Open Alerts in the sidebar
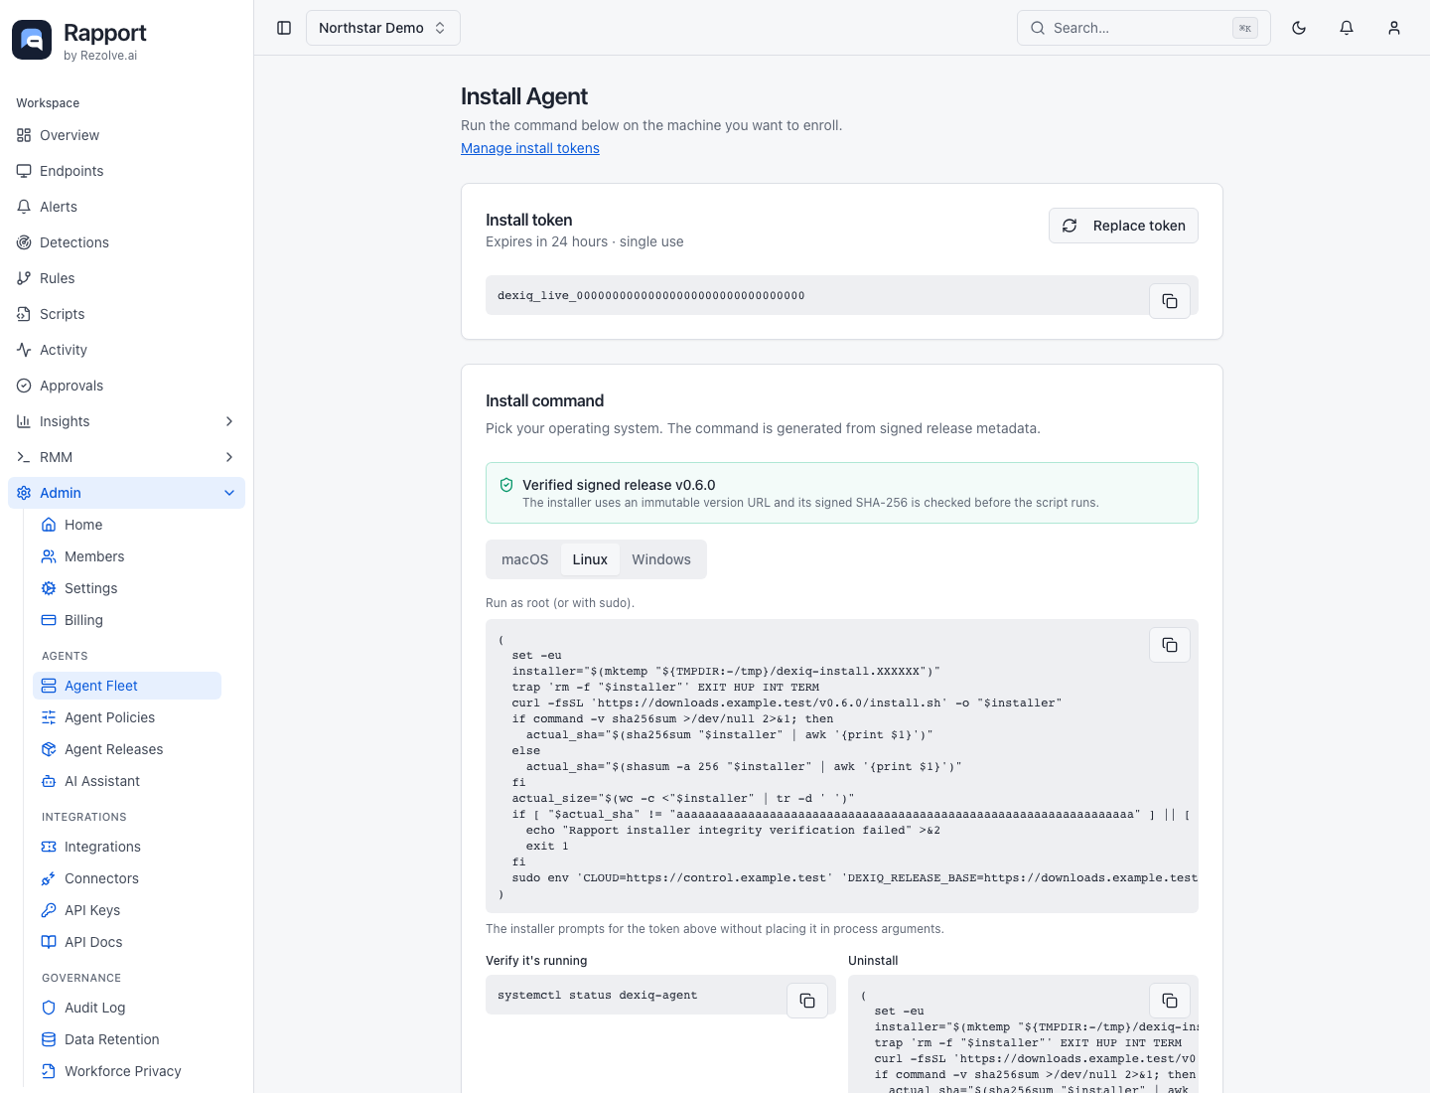Viewport: 1430px width, 1093px height. click(x=126, y=207)
